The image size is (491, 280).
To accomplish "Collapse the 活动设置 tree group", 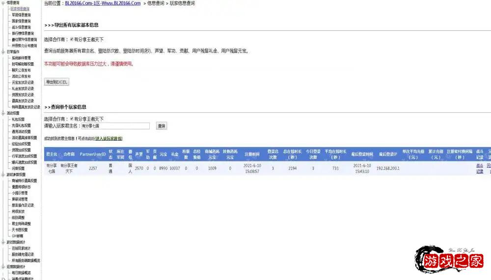I will [x=3, y=113].
